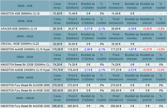The width and height of the screenshot is (167, 108).
Task: Select current price 174,70 € cell
Action: pyautogui.click(x=57, y=70)
